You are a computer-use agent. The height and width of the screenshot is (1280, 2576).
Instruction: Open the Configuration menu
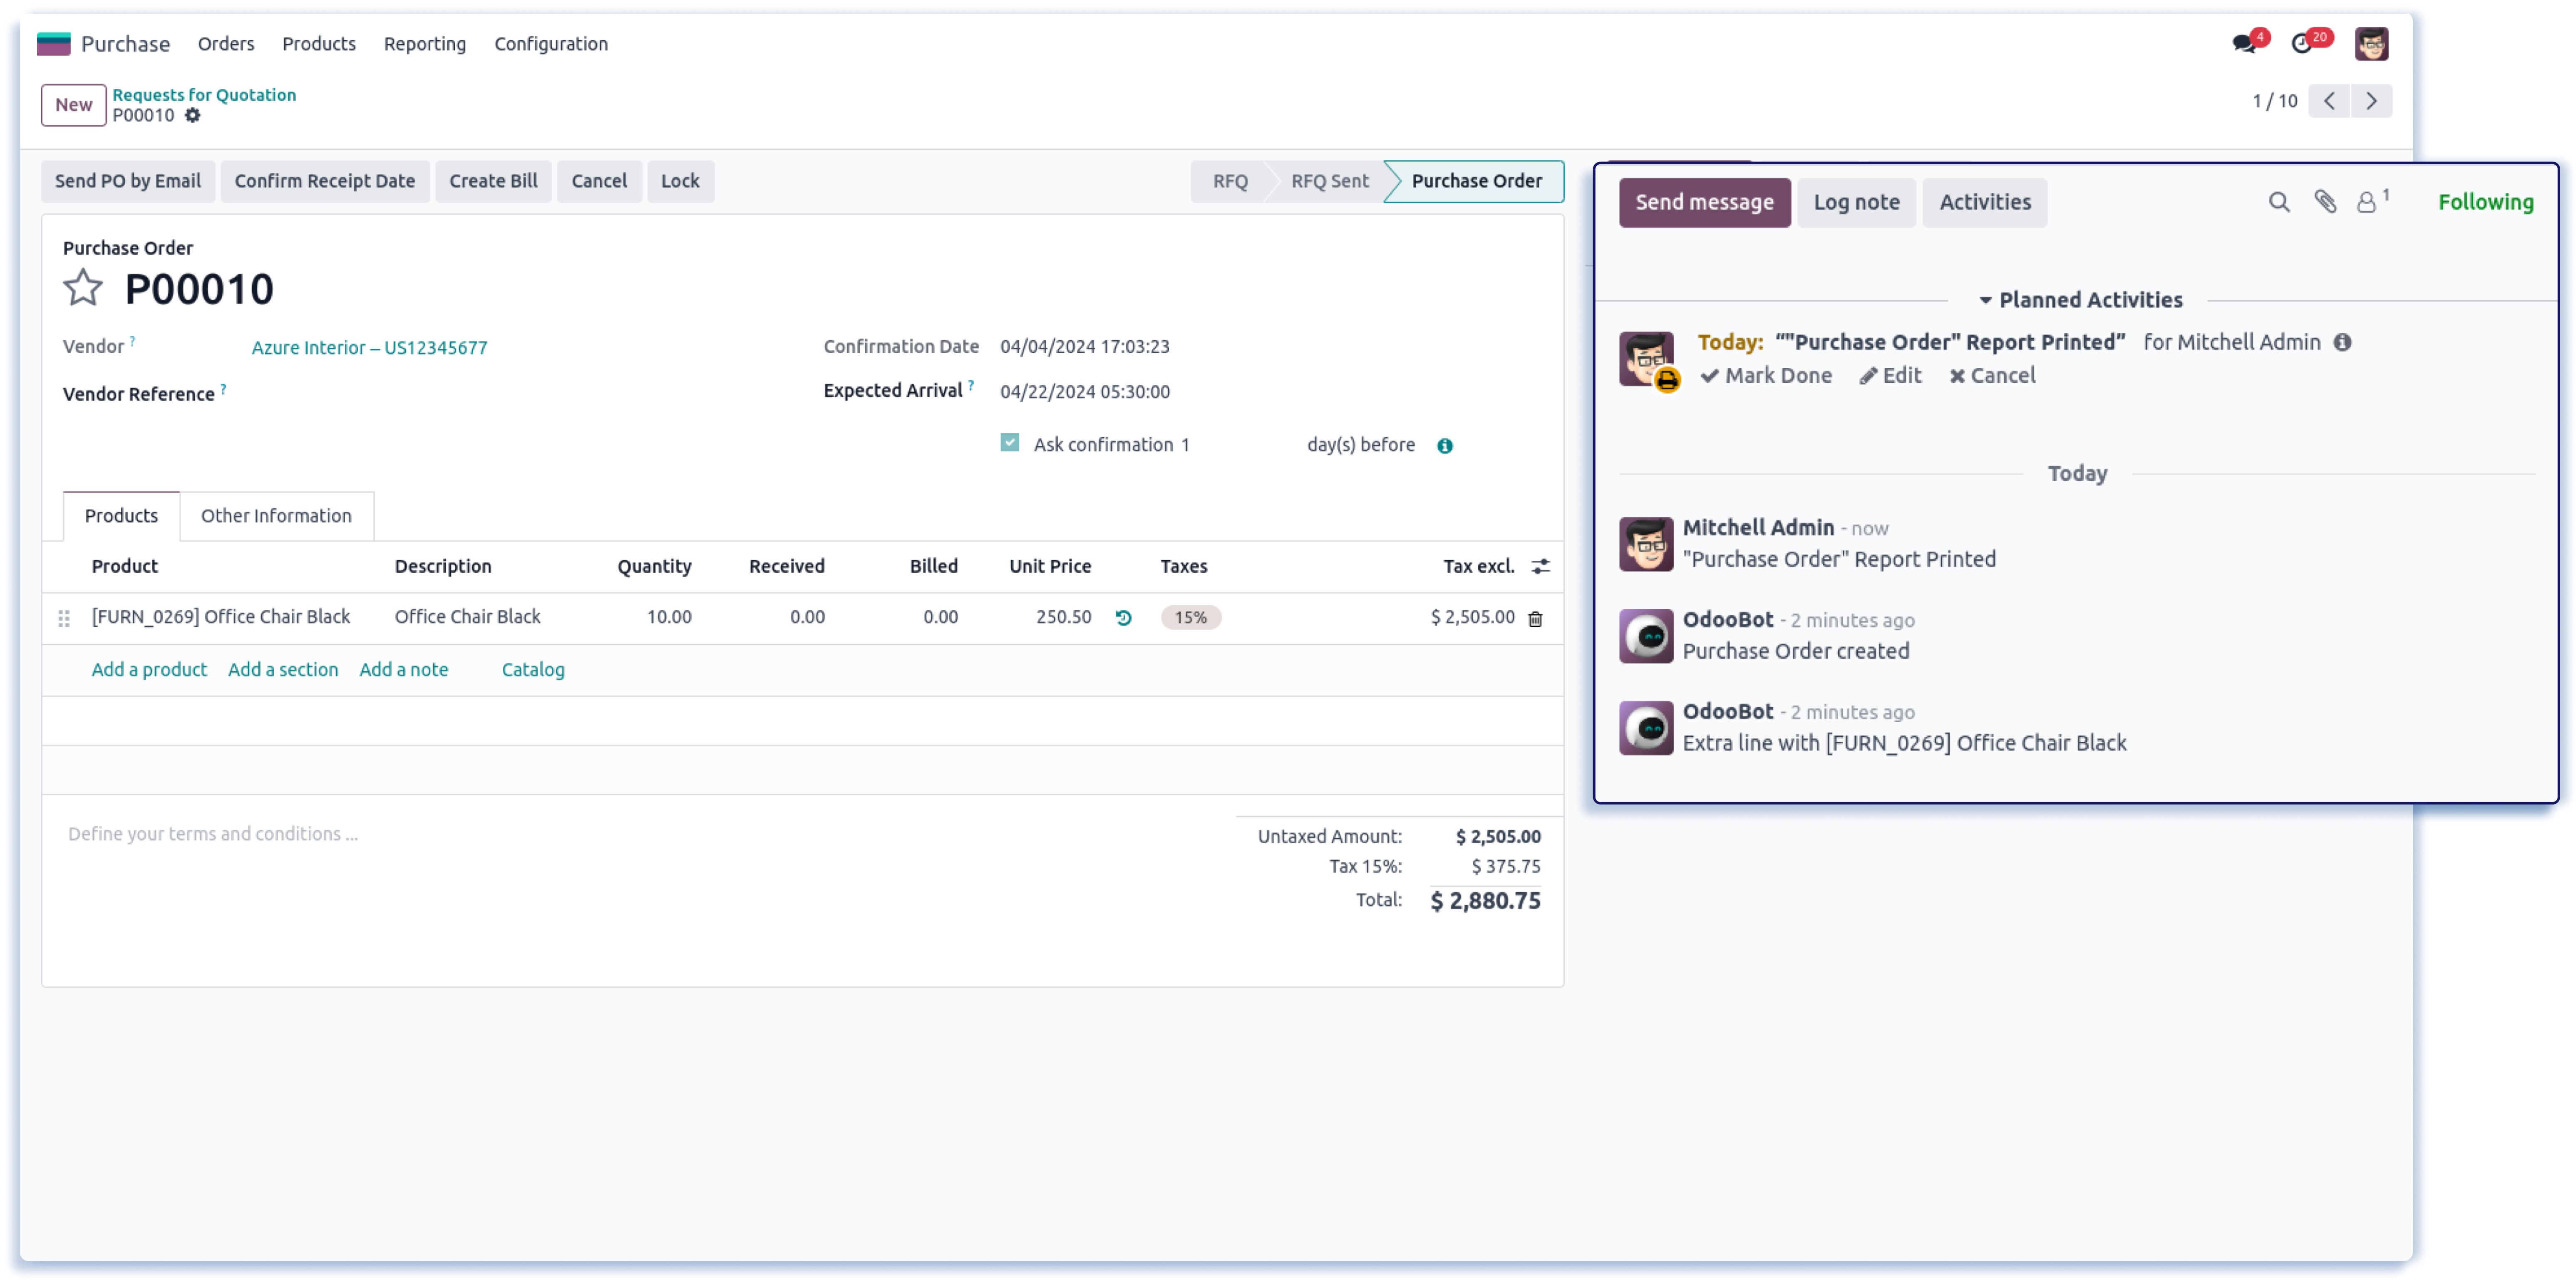click(550, 44)
